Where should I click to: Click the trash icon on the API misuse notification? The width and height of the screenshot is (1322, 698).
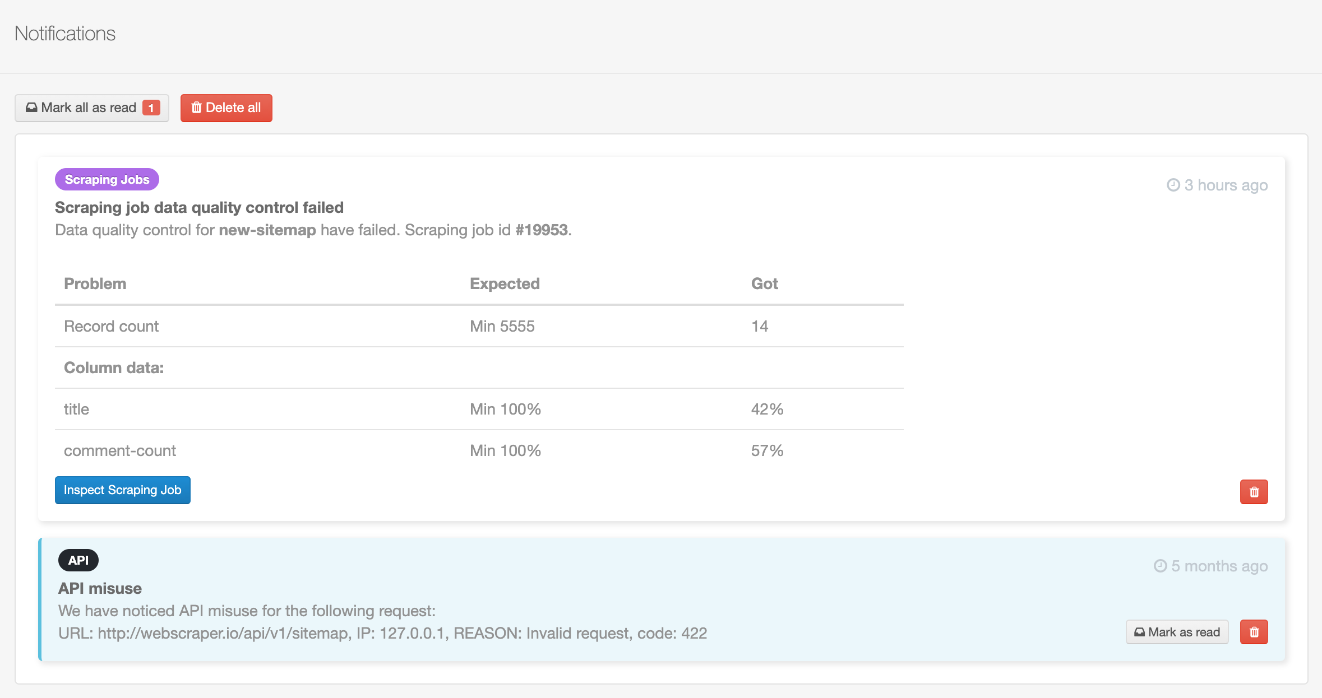1255,632
